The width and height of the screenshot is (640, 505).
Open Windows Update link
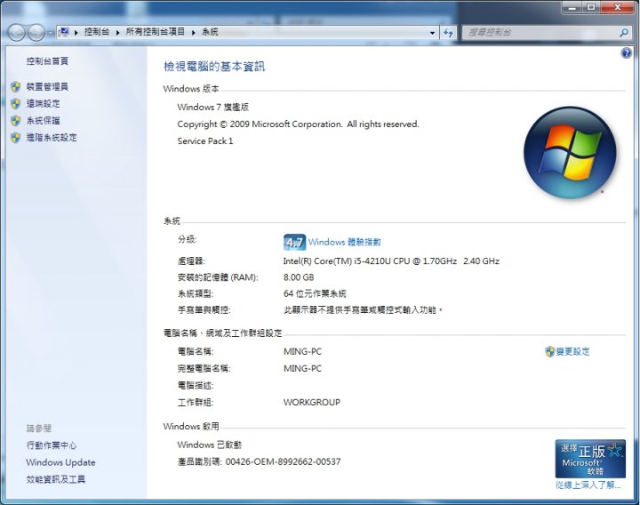(x=60, y=462)
